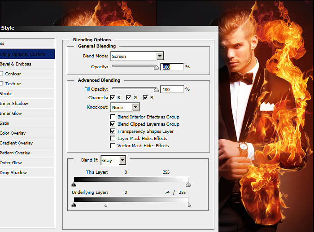Viewport: 314px width, 232px height.
Task: Click Underlying Layer gradient bar
Action: pos(131,199)
